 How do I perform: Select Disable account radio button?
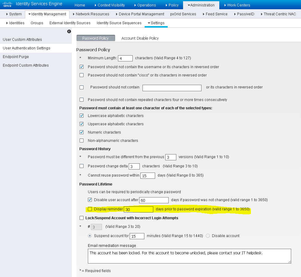coord(208,236)
